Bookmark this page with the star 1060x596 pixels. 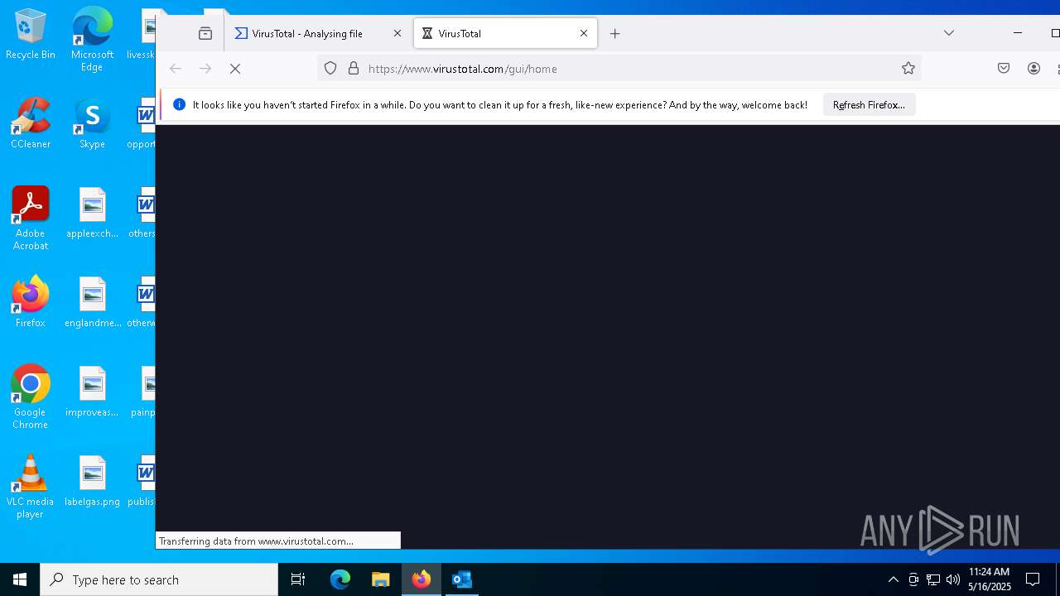(x=908, y=69)
